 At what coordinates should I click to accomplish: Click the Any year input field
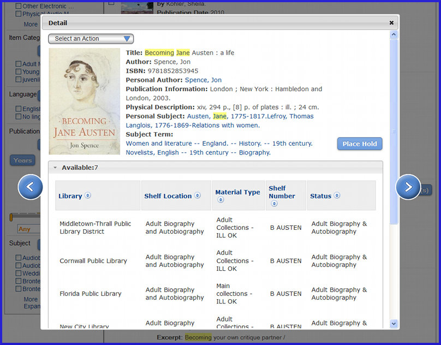coord(29,229)
